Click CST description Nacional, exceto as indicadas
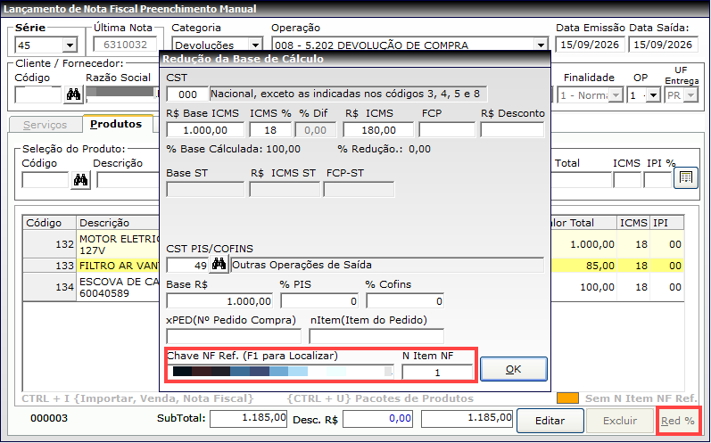711x443 pixels. point(348,94)
